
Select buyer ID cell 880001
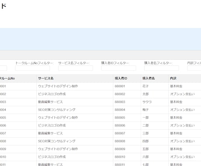point(120,86)
